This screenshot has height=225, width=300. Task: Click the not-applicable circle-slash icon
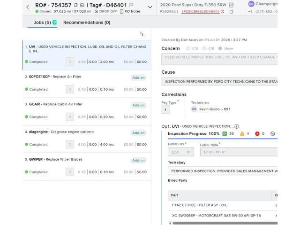tap(272, 133)
